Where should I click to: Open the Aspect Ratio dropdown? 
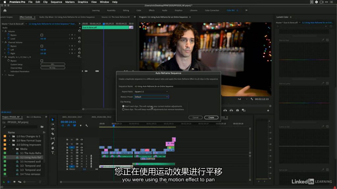coord(151,92)
